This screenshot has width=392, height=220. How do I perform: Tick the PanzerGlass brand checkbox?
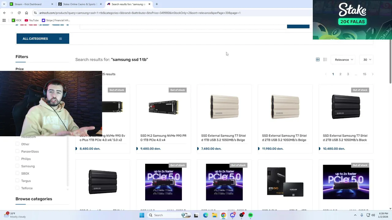pyautogui.click(x=17, y=152)
